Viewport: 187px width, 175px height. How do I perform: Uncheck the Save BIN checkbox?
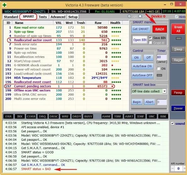tap(150, 38)
